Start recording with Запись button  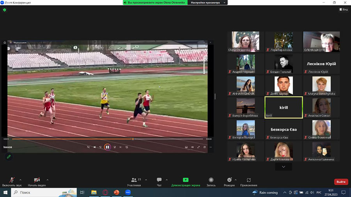coord(211,181)
